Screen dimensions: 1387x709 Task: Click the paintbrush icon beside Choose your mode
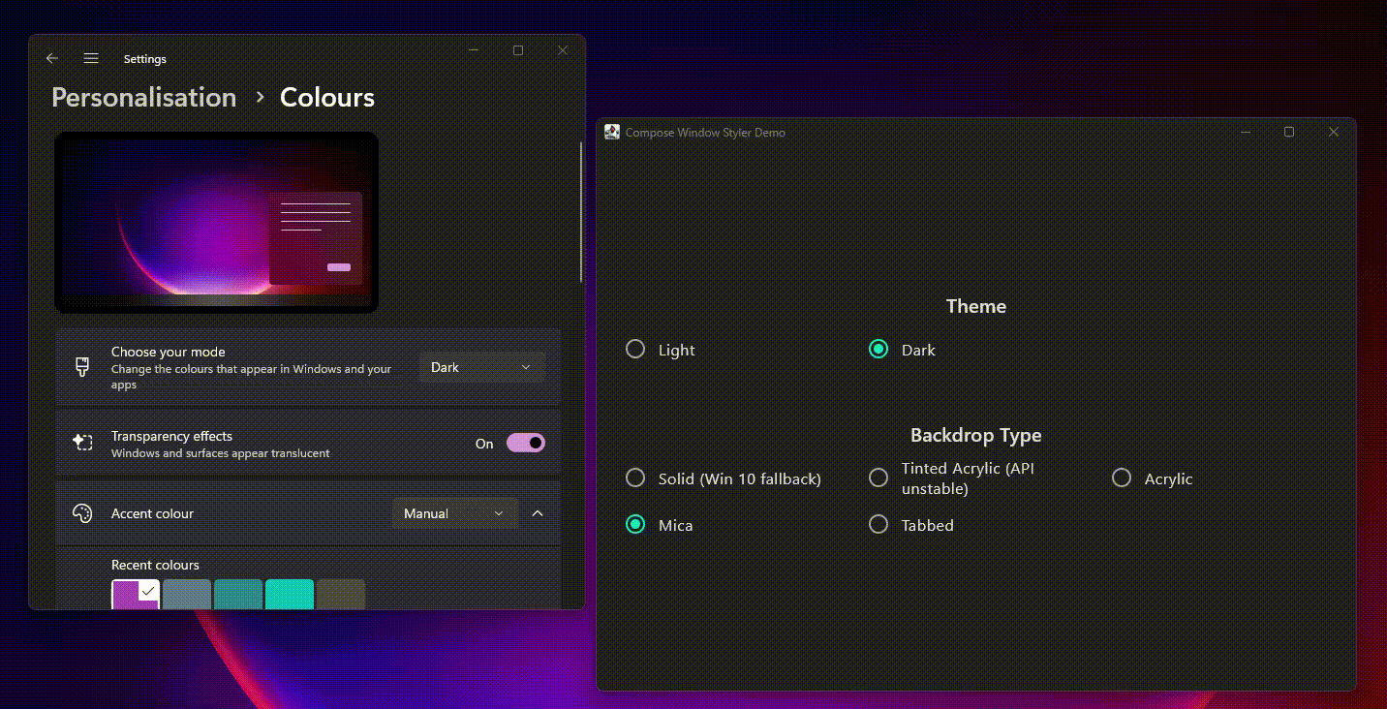[x=82, y=367]
